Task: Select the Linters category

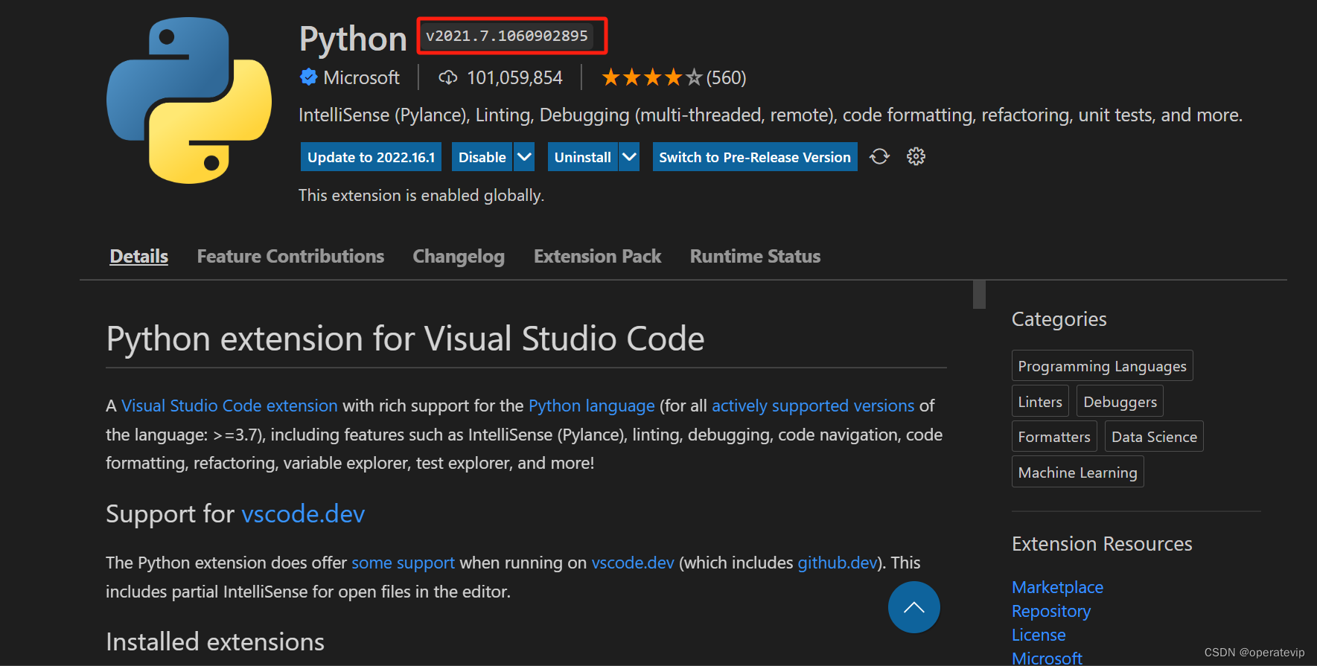Action: tap(1040, 401)
